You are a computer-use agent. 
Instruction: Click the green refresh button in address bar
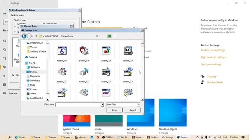click(x=109, y=36)
